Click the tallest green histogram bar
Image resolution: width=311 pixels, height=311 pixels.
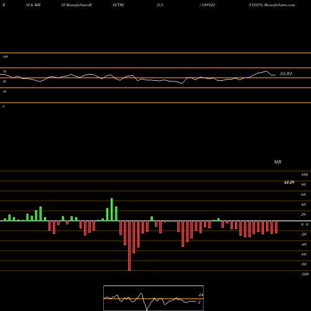tap(112, 210)
